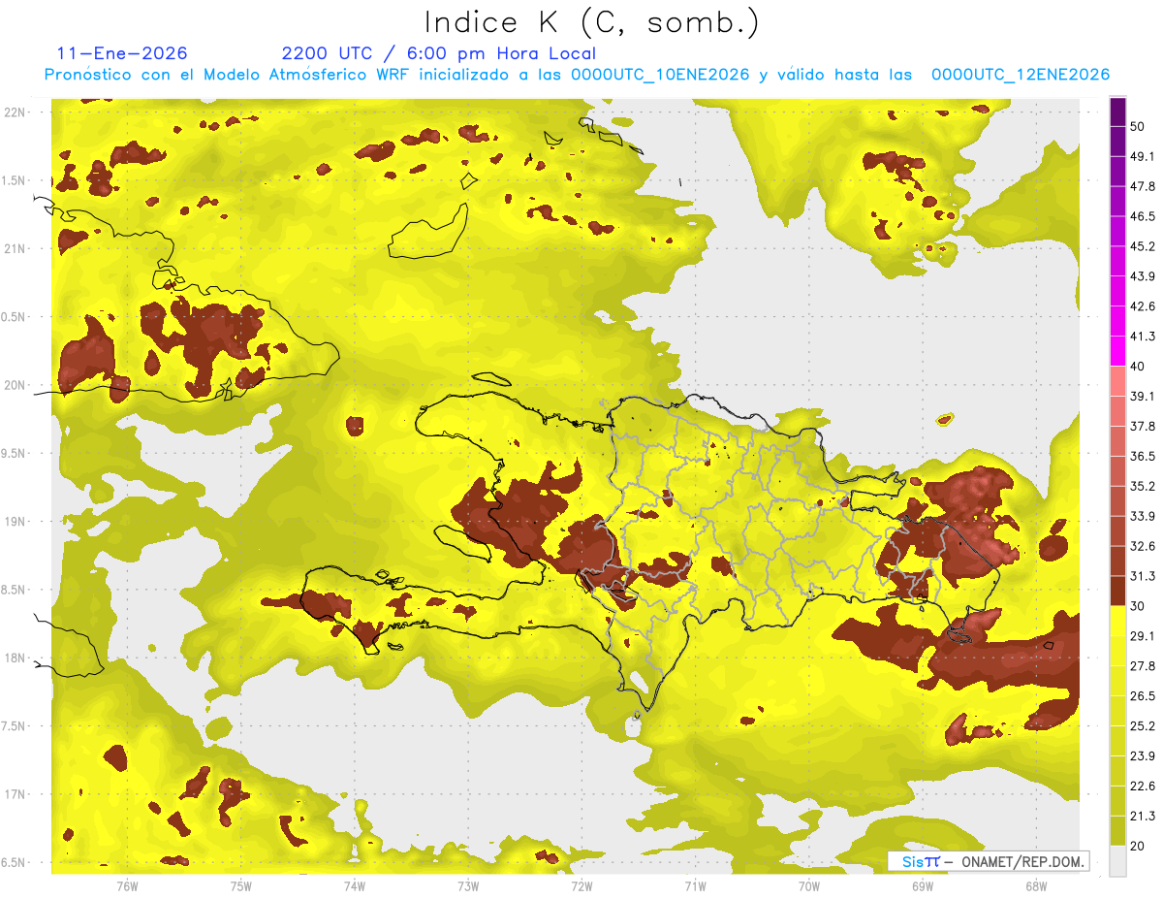The height and width of the screenshot is (899, 1163).
Task: Click colorbar value '30'
Action: (1138, 606)
